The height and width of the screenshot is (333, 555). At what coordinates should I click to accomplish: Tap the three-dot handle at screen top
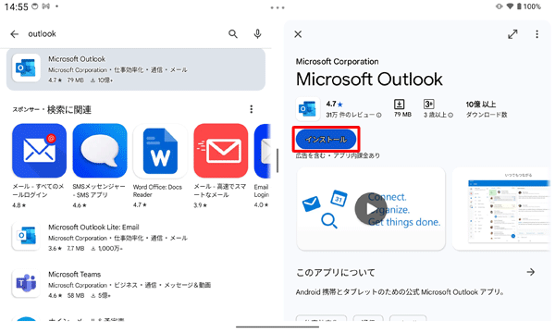[277, 7]
